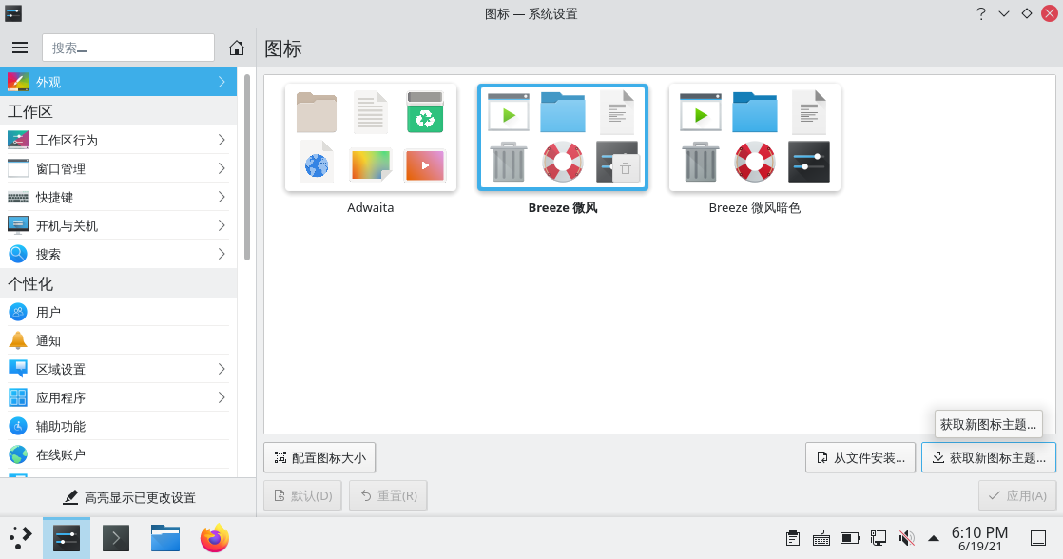Click the 从文件安装 button

click(x=860, y=457)
